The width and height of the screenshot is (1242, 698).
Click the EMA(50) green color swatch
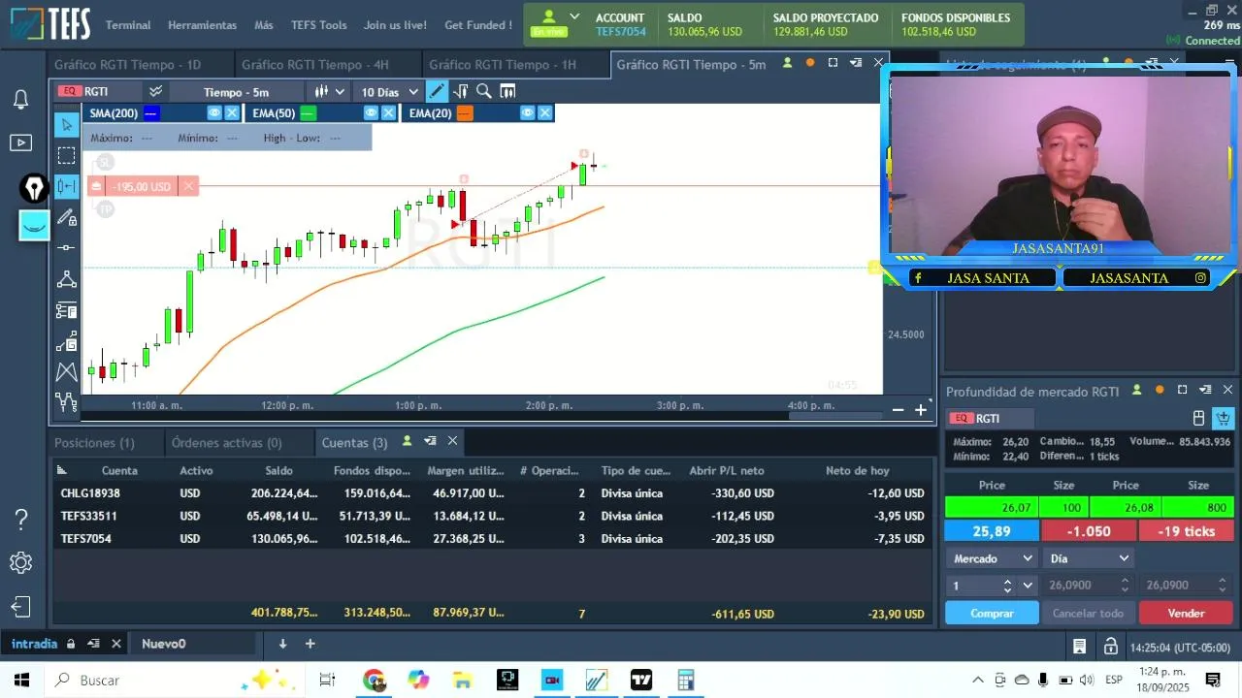click(308, 112)
